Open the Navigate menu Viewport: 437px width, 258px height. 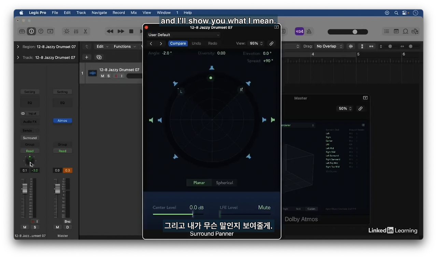[x=99, y=13]
